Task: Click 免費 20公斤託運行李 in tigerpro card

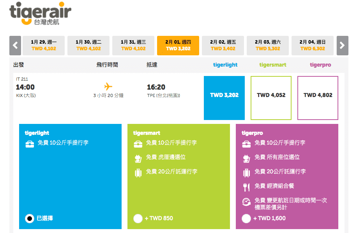Action: [x=280, y=171]
